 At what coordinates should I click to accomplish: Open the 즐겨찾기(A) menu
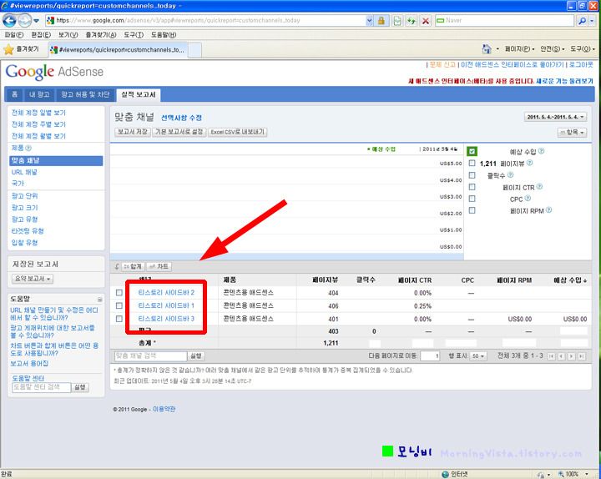(x=101, y=35)
